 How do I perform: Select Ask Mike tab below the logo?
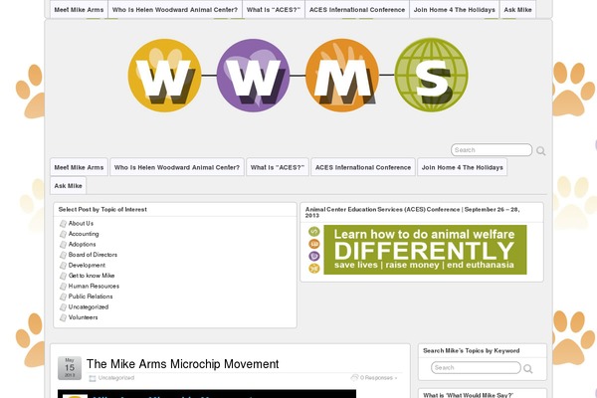click(68, 185)
